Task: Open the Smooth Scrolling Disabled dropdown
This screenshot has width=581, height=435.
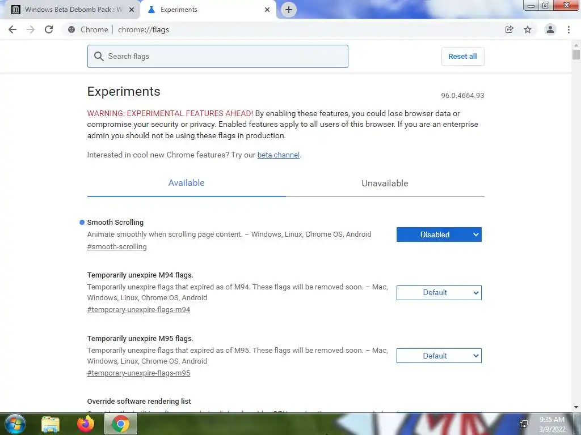Action: pyautogui.click(x=439, y=234)
